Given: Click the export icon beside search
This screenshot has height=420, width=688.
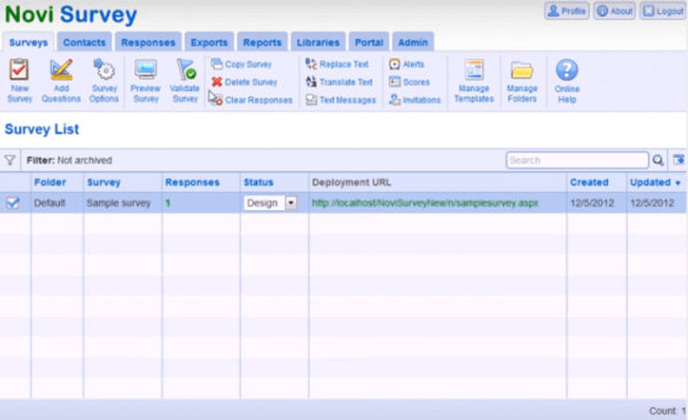Looking at the screenshot, I should coord(679,160).
